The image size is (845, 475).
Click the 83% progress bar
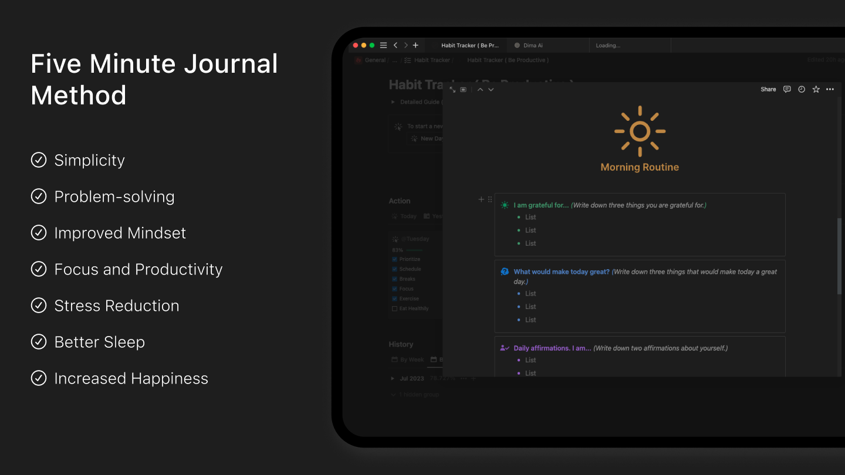(414, 250)
